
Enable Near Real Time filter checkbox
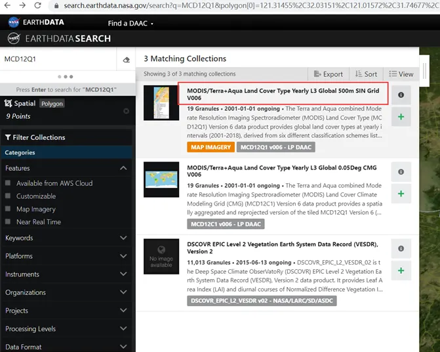(x=8, y=221)
